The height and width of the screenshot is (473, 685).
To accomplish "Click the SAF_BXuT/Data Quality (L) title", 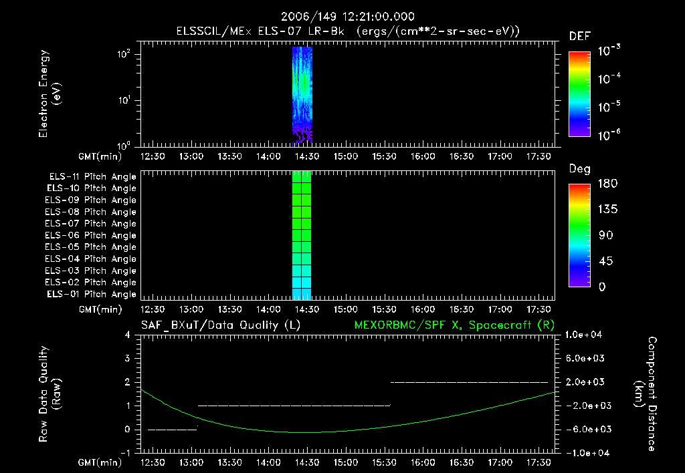I will [x=221, y=325].
